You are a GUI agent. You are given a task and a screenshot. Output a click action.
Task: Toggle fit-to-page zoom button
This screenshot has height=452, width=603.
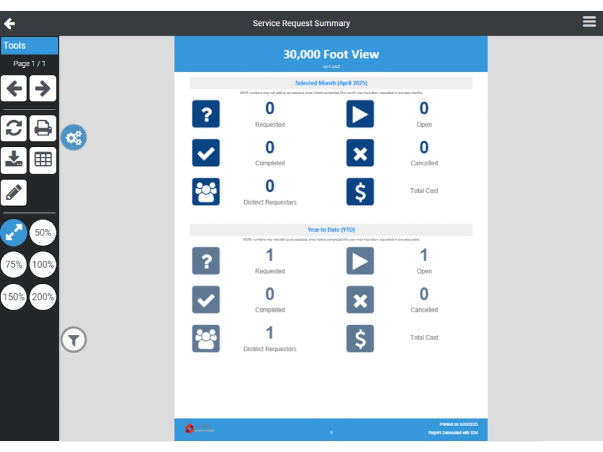pyautogui.click(x=14, y=232)
